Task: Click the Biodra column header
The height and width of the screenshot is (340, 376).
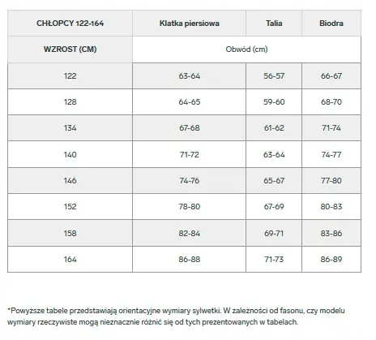Action: coord(331,24)
